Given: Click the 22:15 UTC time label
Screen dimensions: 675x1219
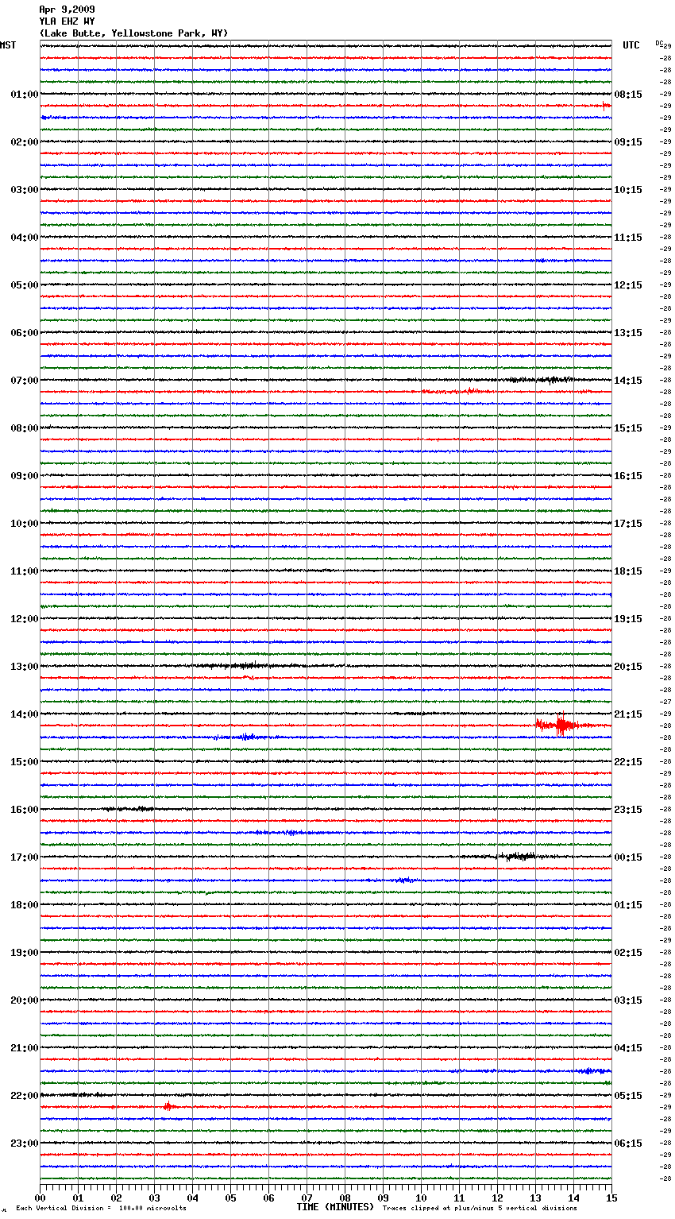Looking at the screenshot, I should (x=628, y=762).
